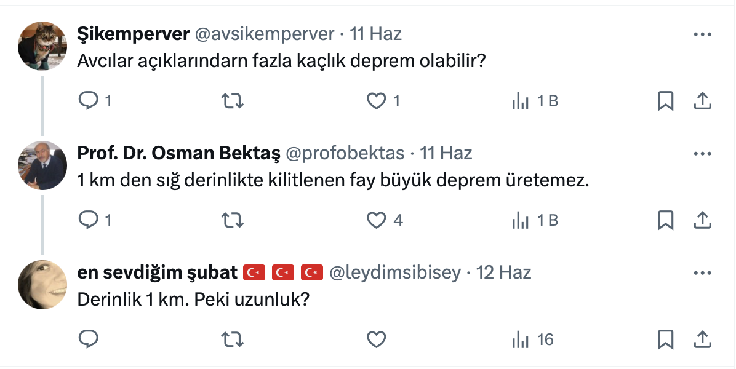Image resolution: width=736 pixels, height=369 pixels.
Task: Like Şikemperver's tweet
Action: click(376, 101)
